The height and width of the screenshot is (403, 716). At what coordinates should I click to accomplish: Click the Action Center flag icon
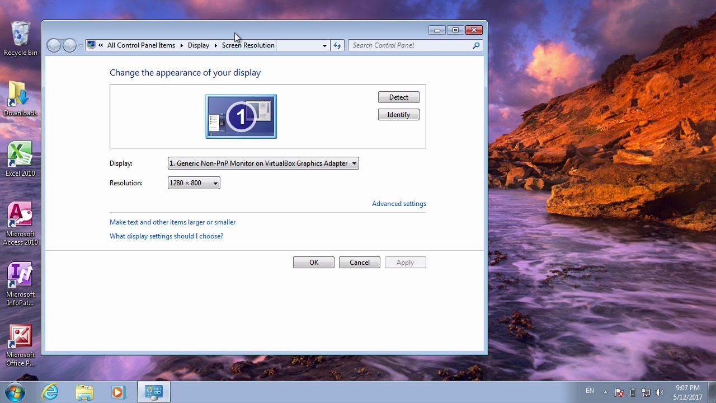pyautogui.click(x=620, y=392)
